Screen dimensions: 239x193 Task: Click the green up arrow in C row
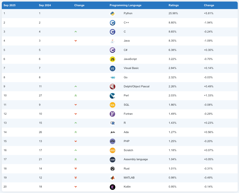coord(76,32)
